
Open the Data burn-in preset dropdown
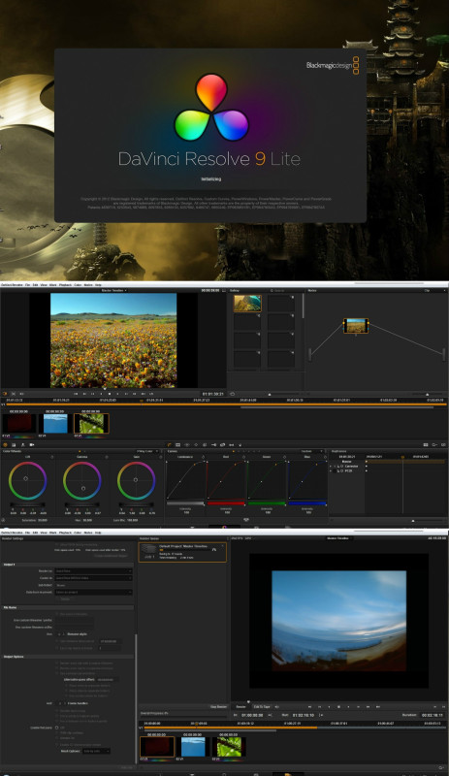pos(93,592)
